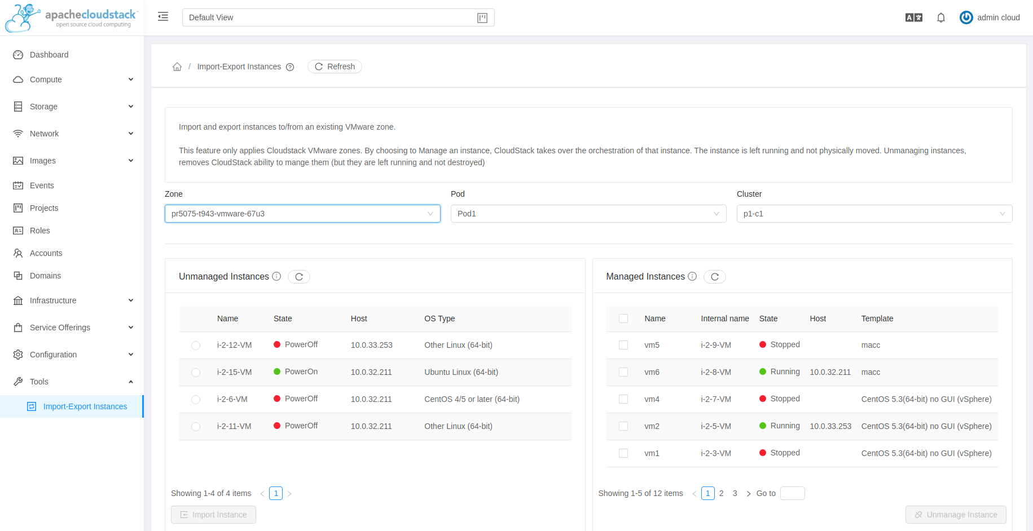This screenshot has width=1033, height=531.
Task: Select all managed instances via header checkbox
Action: click(623, 318)
